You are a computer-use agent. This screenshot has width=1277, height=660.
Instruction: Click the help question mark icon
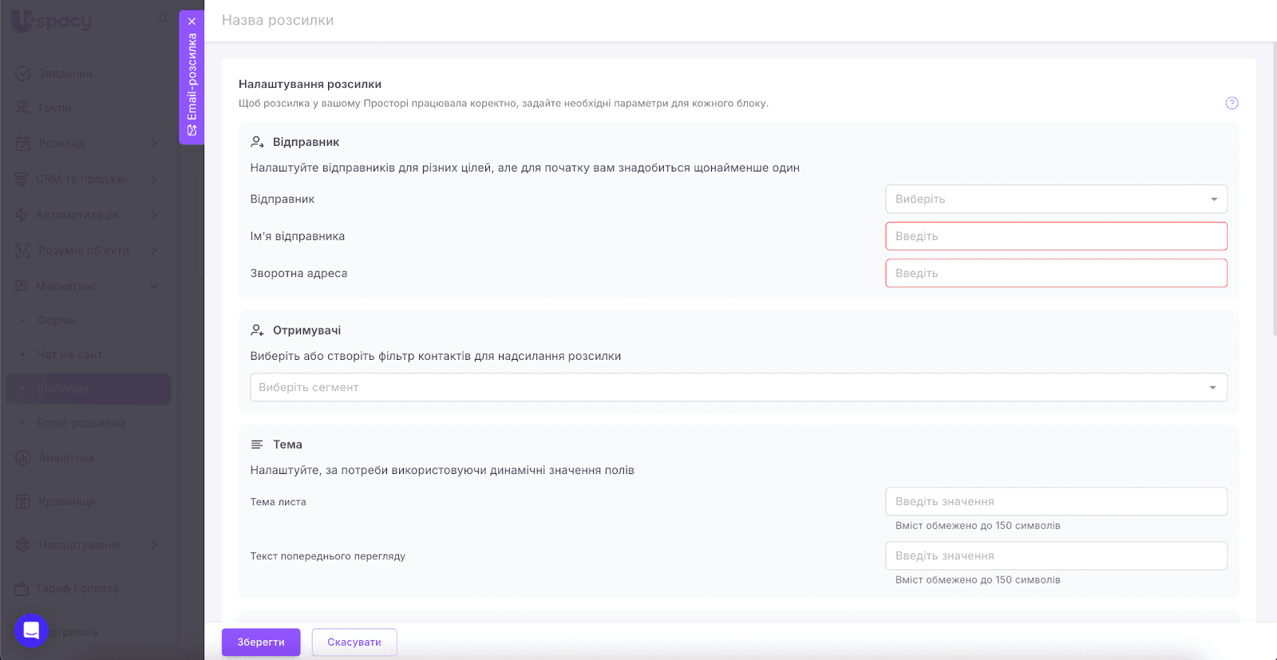point(1232,103)
